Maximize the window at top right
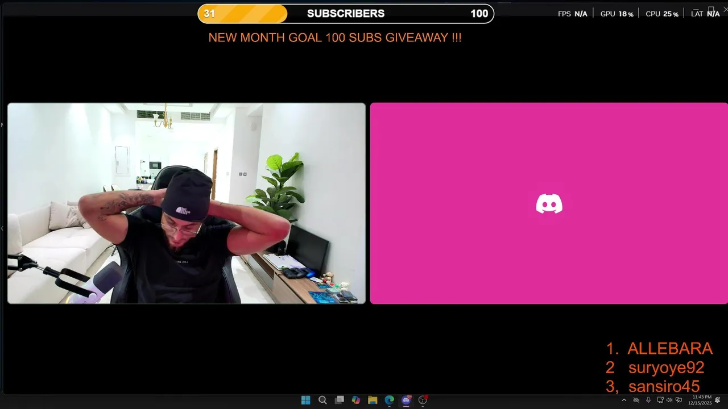This screenshot has width=728, height=409. (x=711, y=9)
